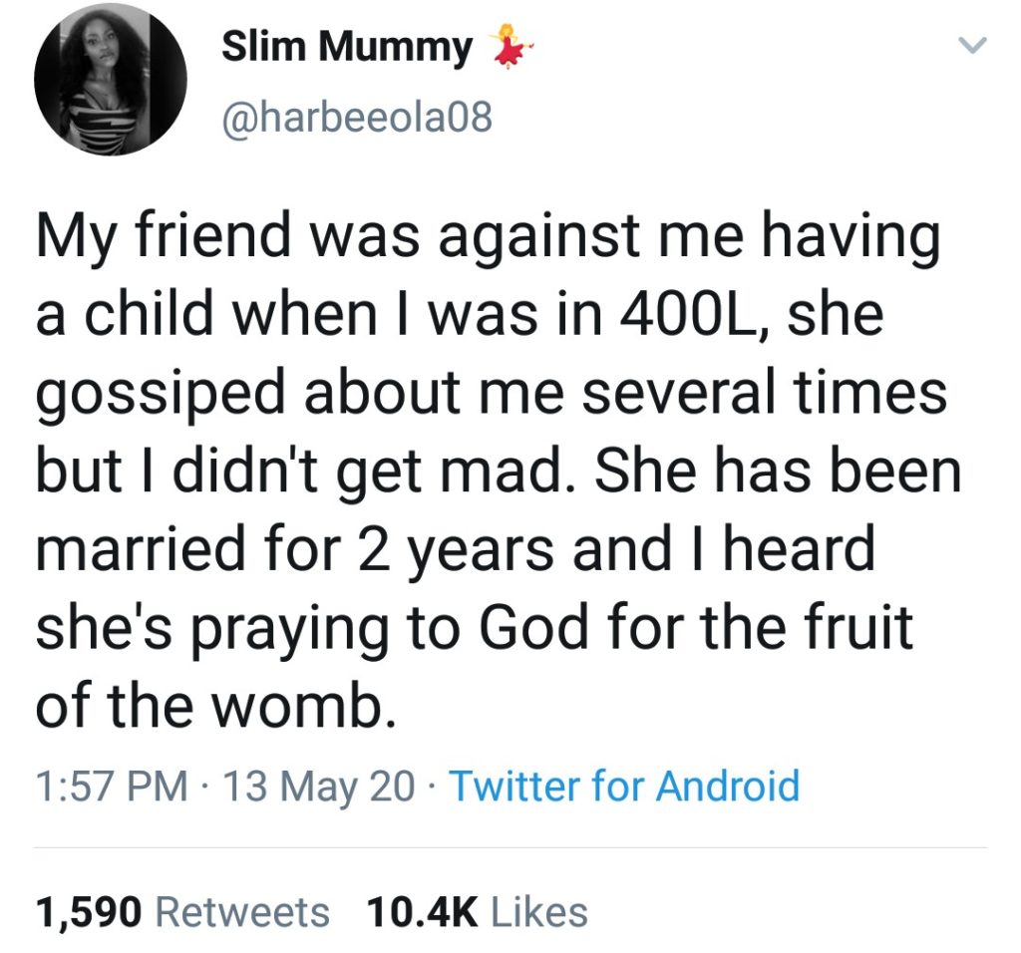Click the 1:57 PM timestamp
The height and width of the screenshot is (953, 1021).
click(111, 786)
